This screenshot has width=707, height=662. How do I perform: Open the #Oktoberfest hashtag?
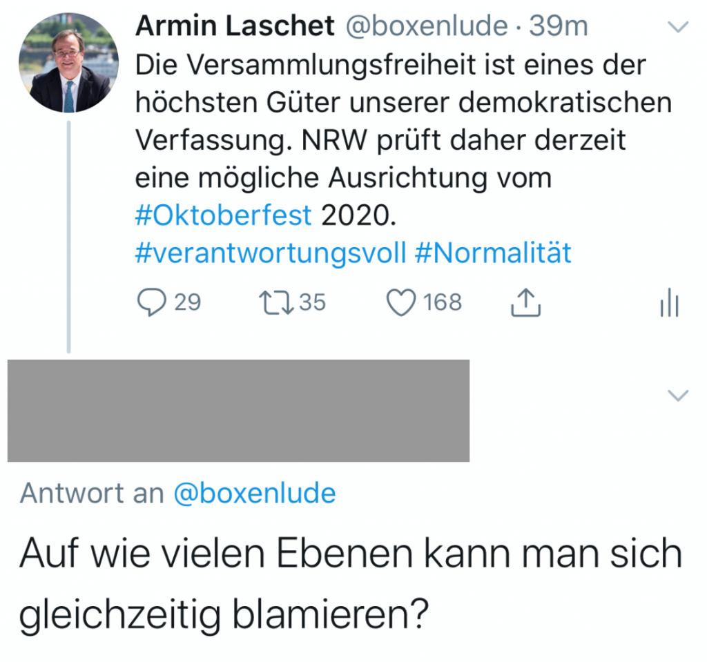[x=224, y=216]
